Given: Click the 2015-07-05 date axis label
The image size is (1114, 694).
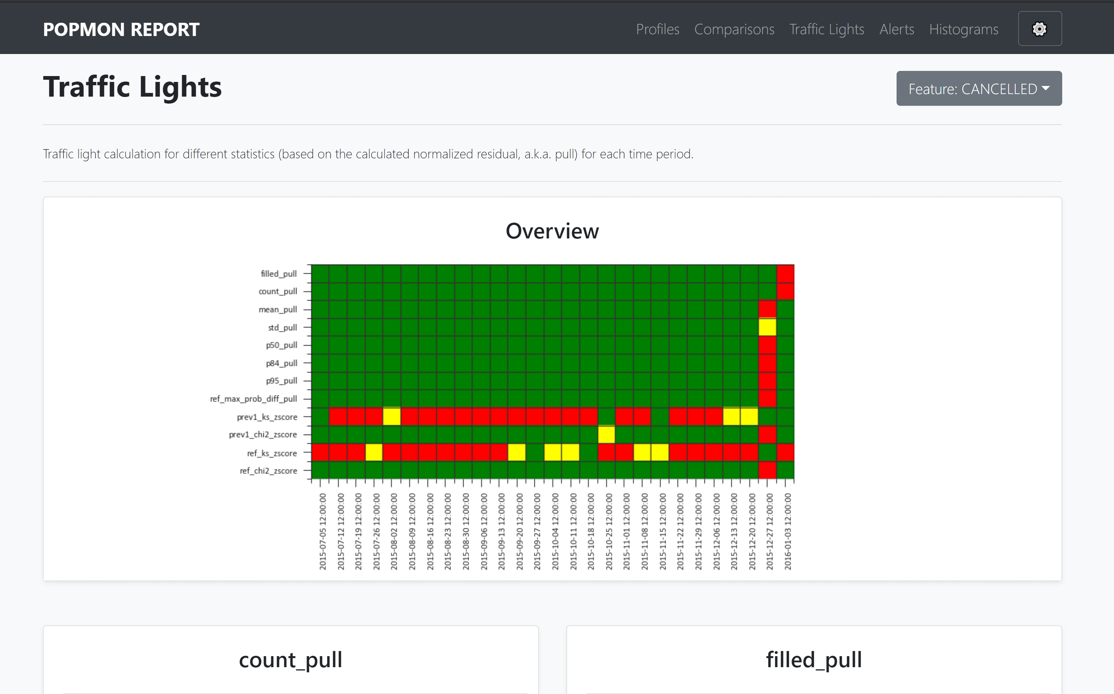Looking at the screenshot, I should pyautogui.click(x=322, y=532).
